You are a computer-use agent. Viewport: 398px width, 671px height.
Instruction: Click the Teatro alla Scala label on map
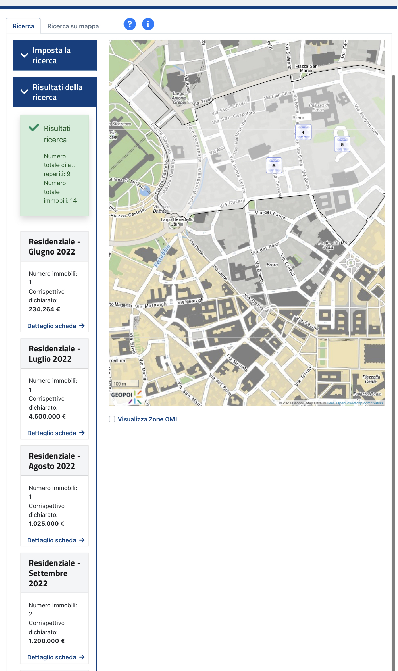tap(328, 245)
